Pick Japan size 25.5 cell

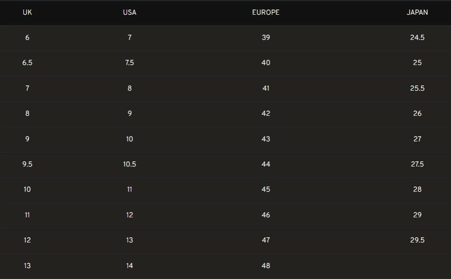417,88
